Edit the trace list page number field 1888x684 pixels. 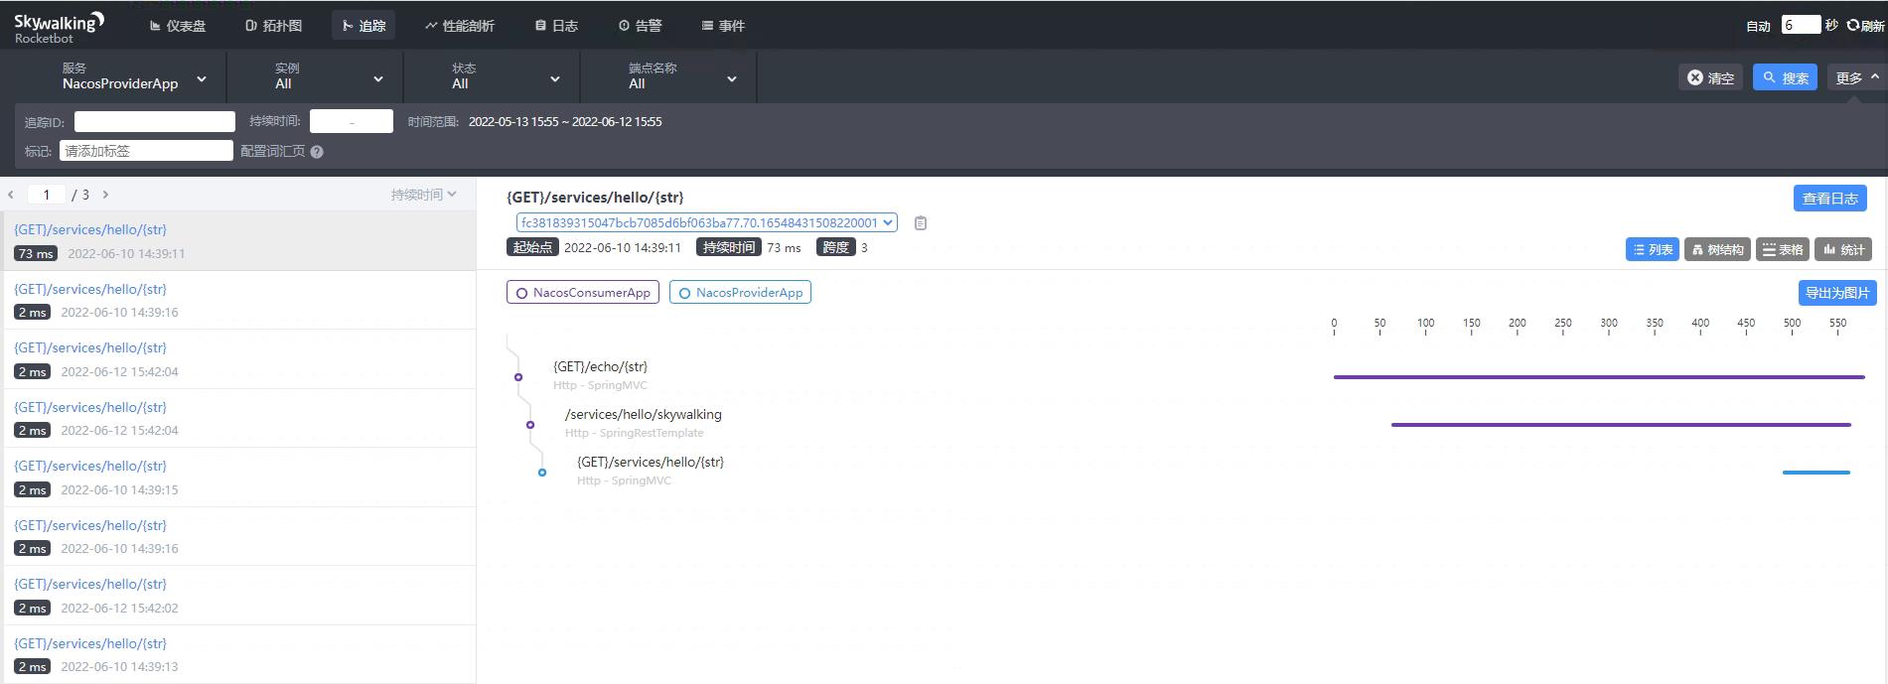pyautogui.click(x=47, y=195)
